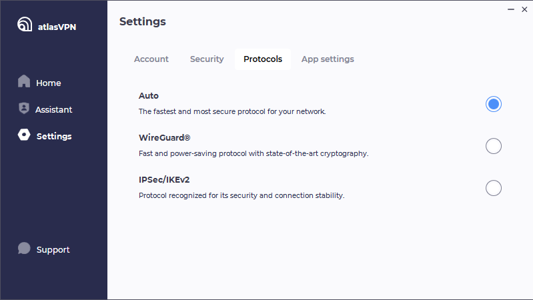The width and height of the screenshot is (533, 300).
Task: Click 'Fast and power-saving protocol' description
Action: click(253, 153)
